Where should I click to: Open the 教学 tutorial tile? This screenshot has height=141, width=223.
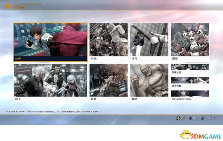[x=149, y=83]
